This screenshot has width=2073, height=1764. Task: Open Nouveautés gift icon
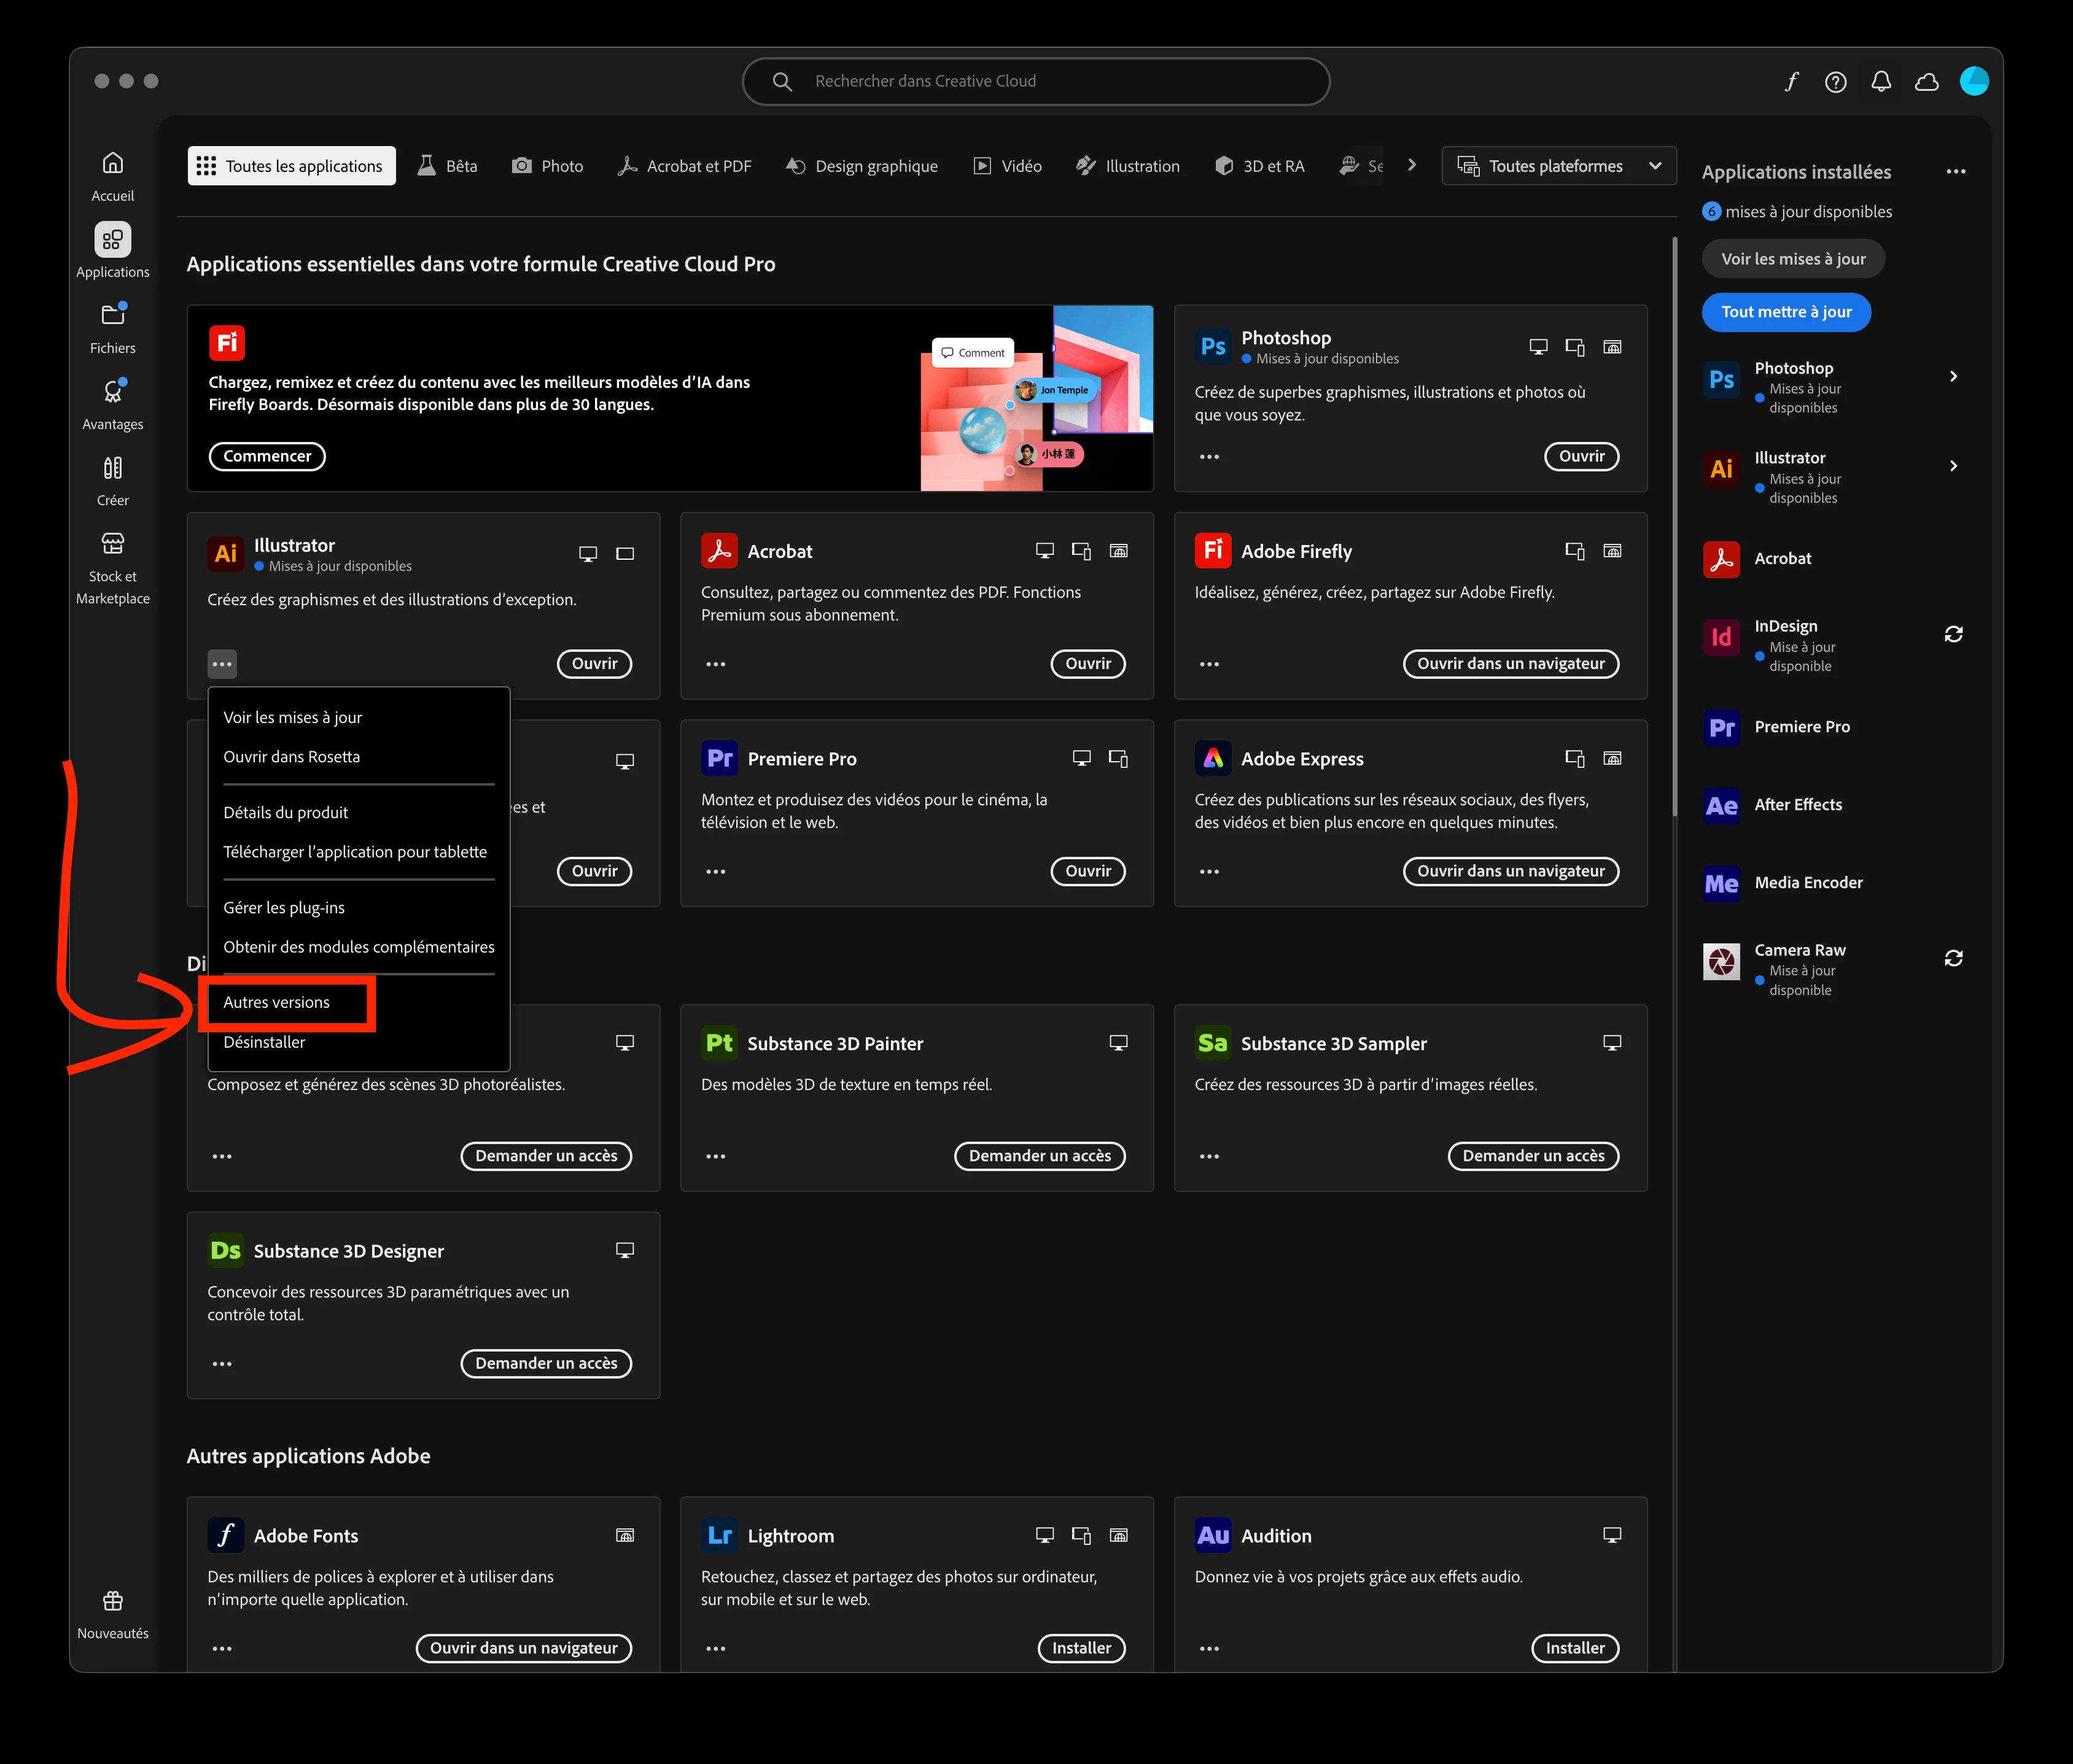112,1601
